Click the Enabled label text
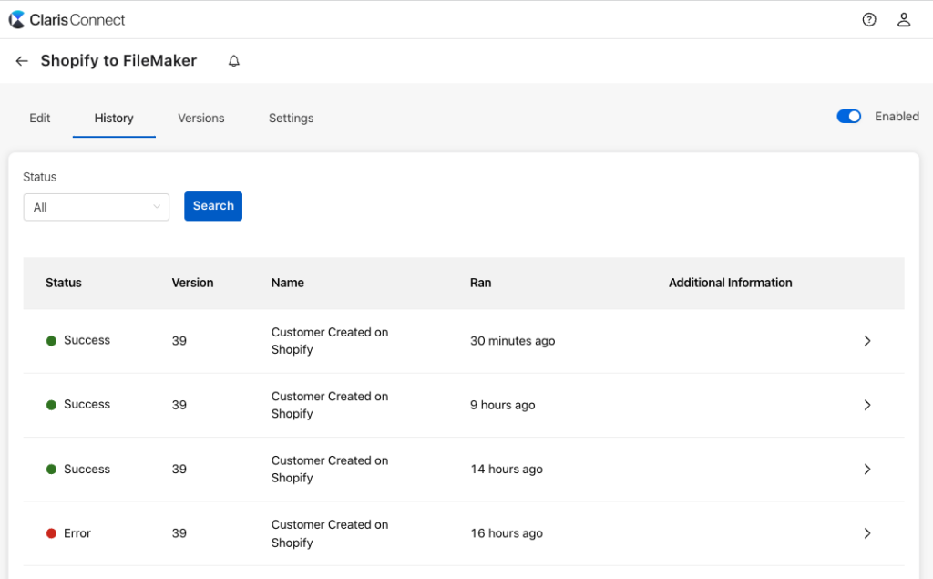Image resolution: width=933 pixels, height=579 pixels. pyautogui.click(x=897, y=116)
